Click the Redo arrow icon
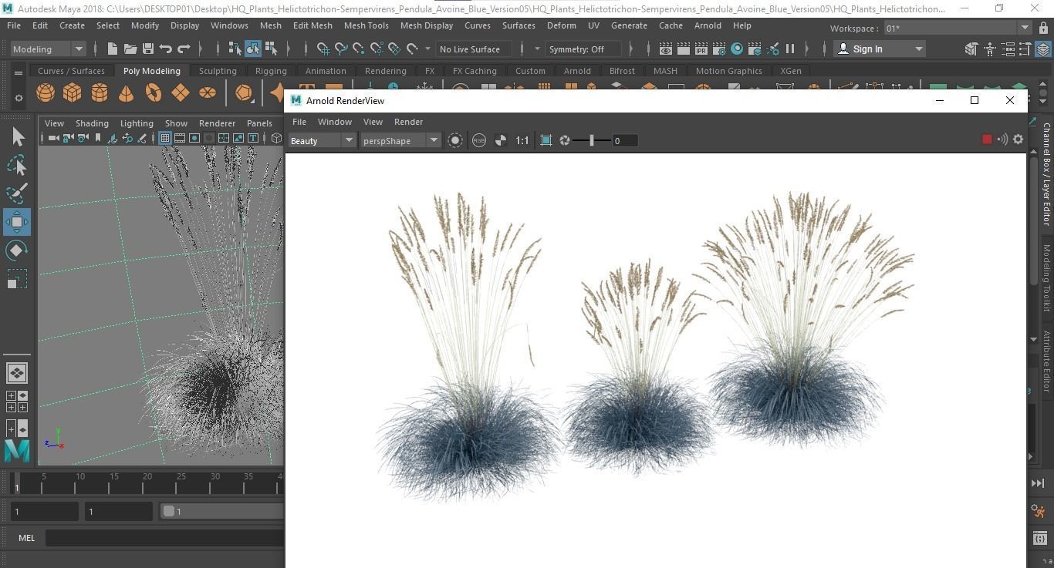 click(184, 49)
